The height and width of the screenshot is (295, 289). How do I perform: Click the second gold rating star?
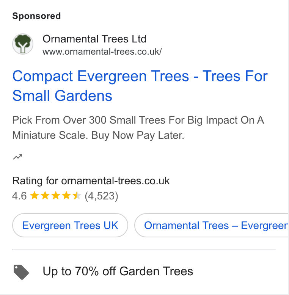coord(45,196)
